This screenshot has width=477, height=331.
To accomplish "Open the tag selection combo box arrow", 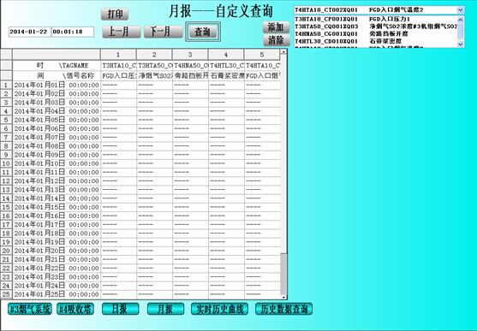I will [x=460, y=10].
